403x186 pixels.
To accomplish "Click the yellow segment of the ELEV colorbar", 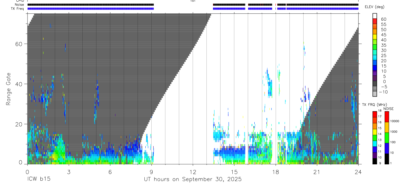I will (x=375, y=36).
